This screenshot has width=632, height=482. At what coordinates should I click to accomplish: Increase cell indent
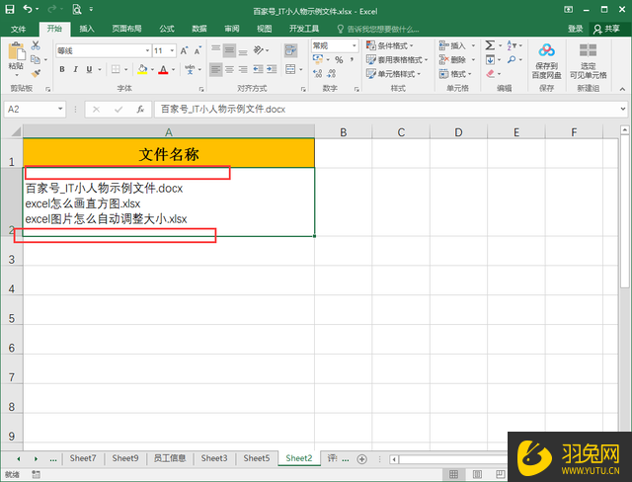coord(272,69)
